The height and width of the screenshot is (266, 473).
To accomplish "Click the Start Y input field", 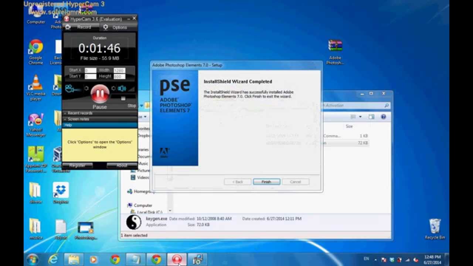I will pyautogui.click(x=90, y=76).
